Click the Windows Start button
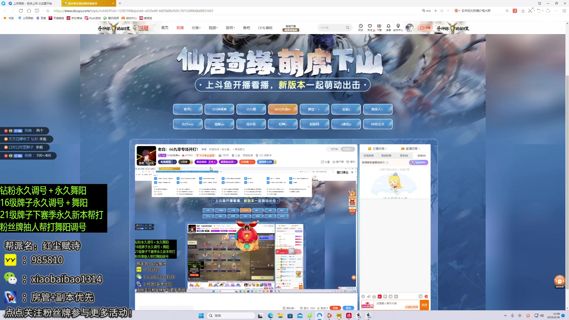 pos(201,316)
